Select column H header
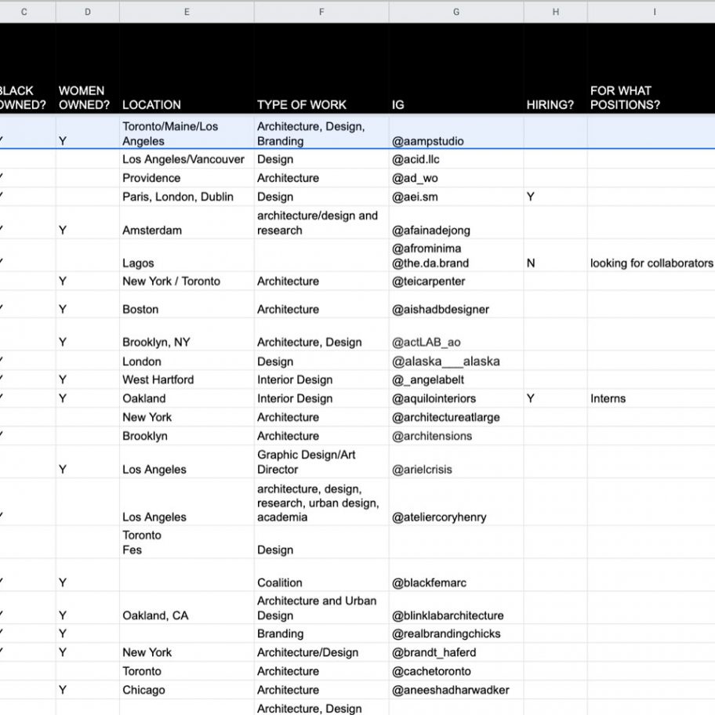Image resolution: width=715 pixels, height=715 pixels. pyautogui.click(x=555, y=12)
